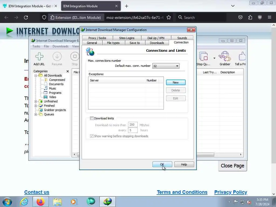276x207 pixels.
Task: Open the list all tabs chevron
Action: pyautogui.click(x=233, y=6)
